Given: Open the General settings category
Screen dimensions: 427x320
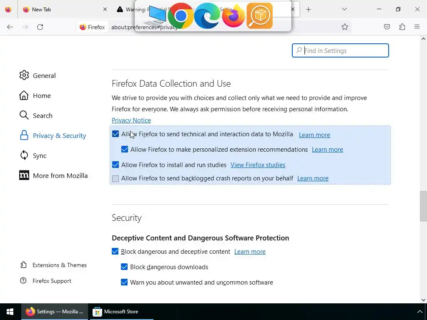Looking at the screenshot, I should [44, 76].
